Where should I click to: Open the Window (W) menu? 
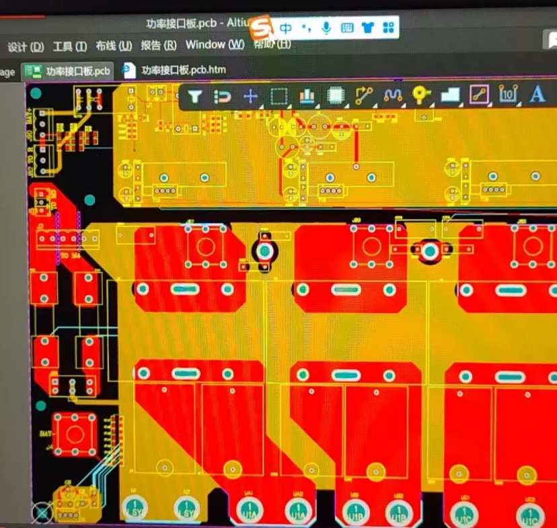215,45
